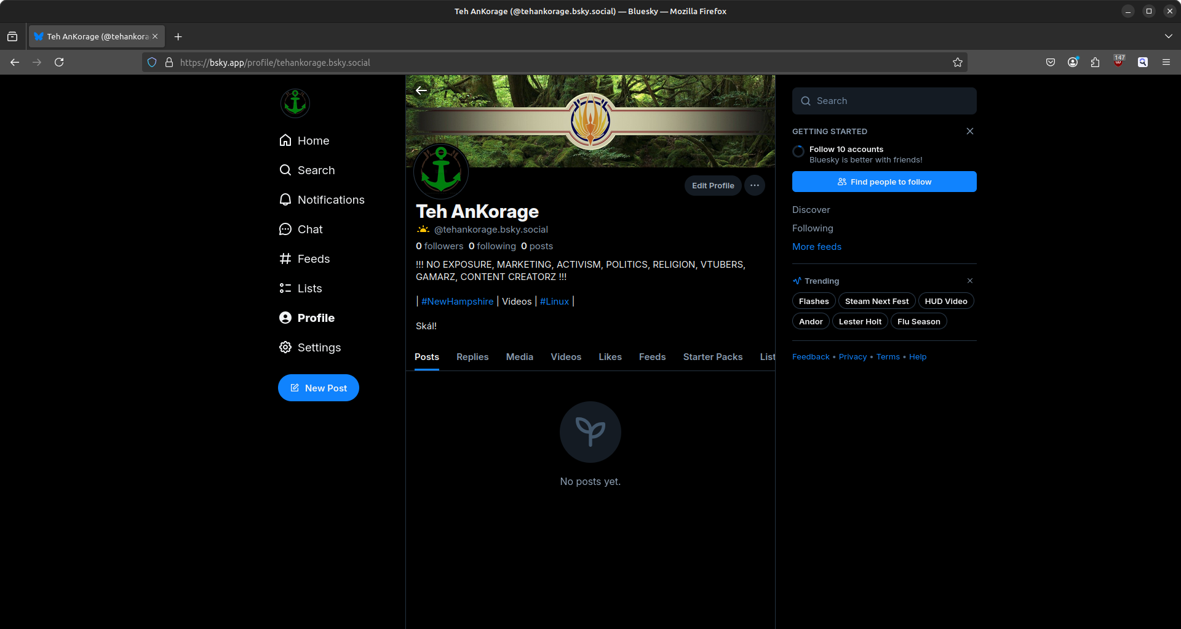1181x629 pixels.
Task: Close the Teh AnKorage browser tab
Action: point(155,36)
